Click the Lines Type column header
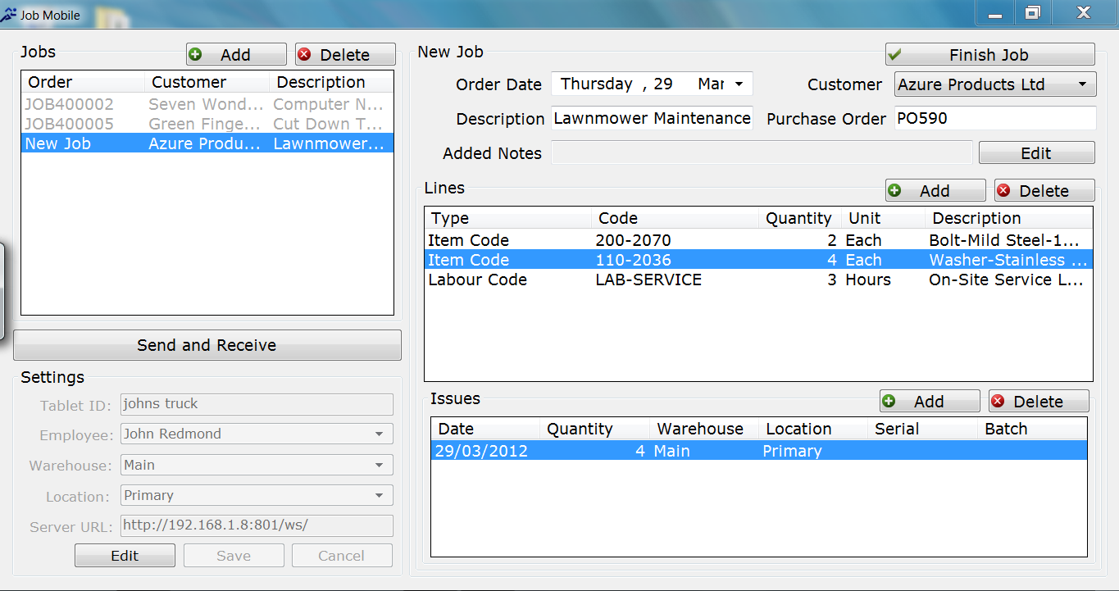 [x=508, y=218]
